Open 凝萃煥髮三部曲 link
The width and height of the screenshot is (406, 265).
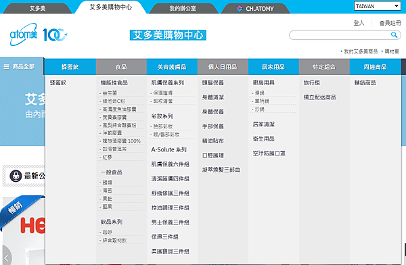click(x=221, y=170)
